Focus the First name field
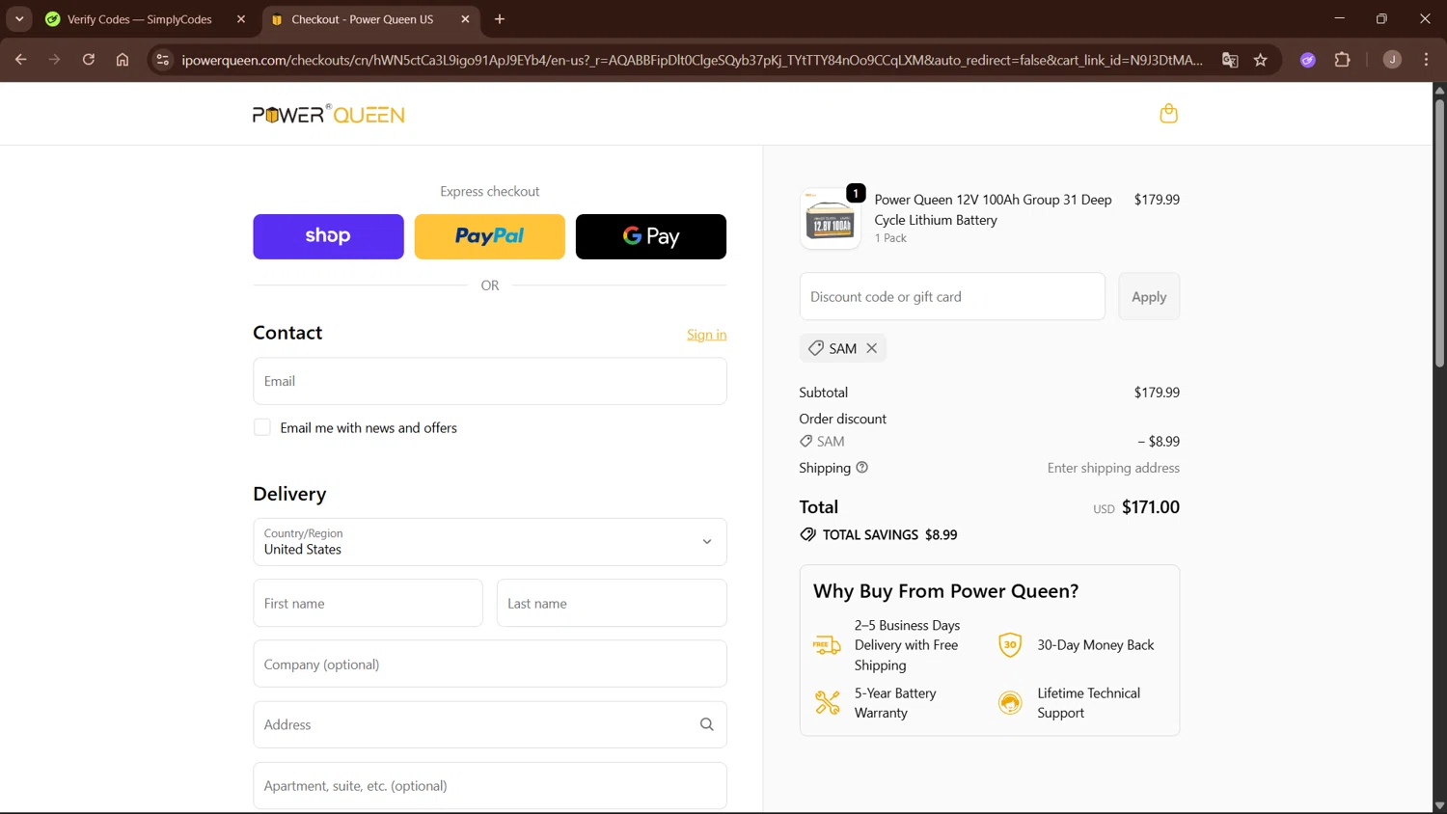Image resolution: width=1447 pixels, height=814 pixels. pyautogui.click(x=368, y=603)
